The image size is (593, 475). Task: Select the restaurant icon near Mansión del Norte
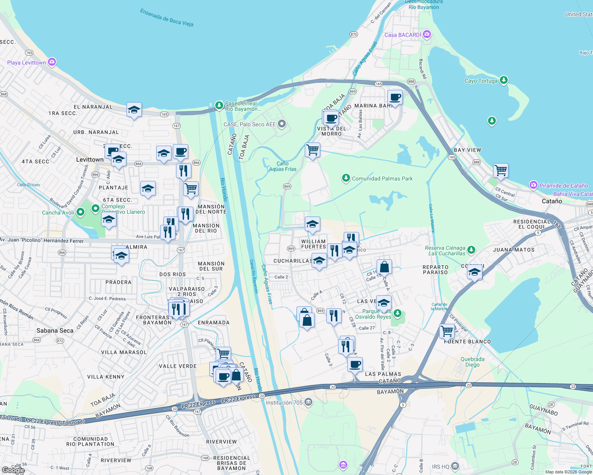pyautogui.click(x=186, y=214)
